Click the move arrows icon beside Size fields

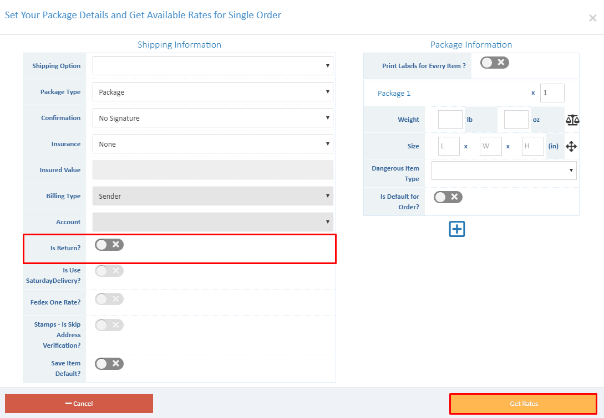point(571,146)
